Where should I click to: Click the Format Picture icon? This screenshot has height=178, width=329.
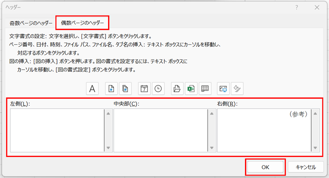237,89
